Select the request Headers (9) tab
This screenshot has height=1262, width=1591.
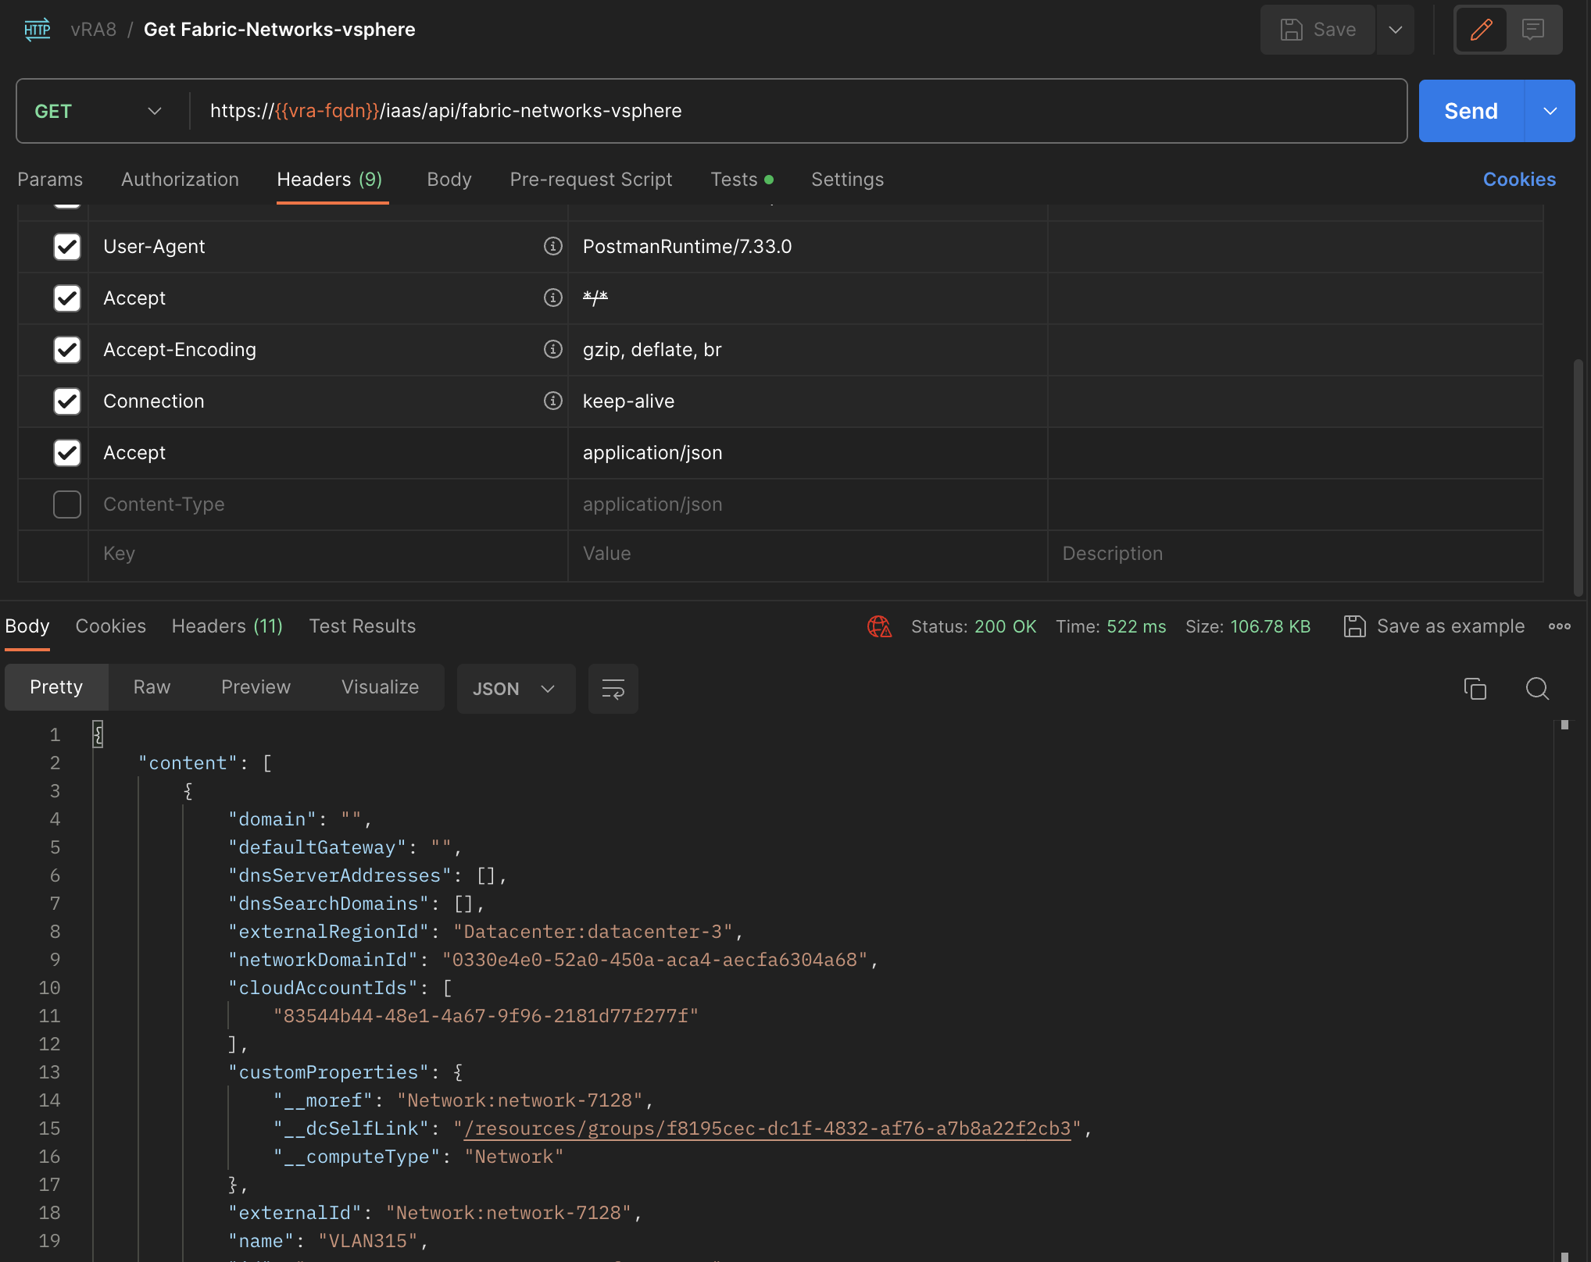pos(330,180)
